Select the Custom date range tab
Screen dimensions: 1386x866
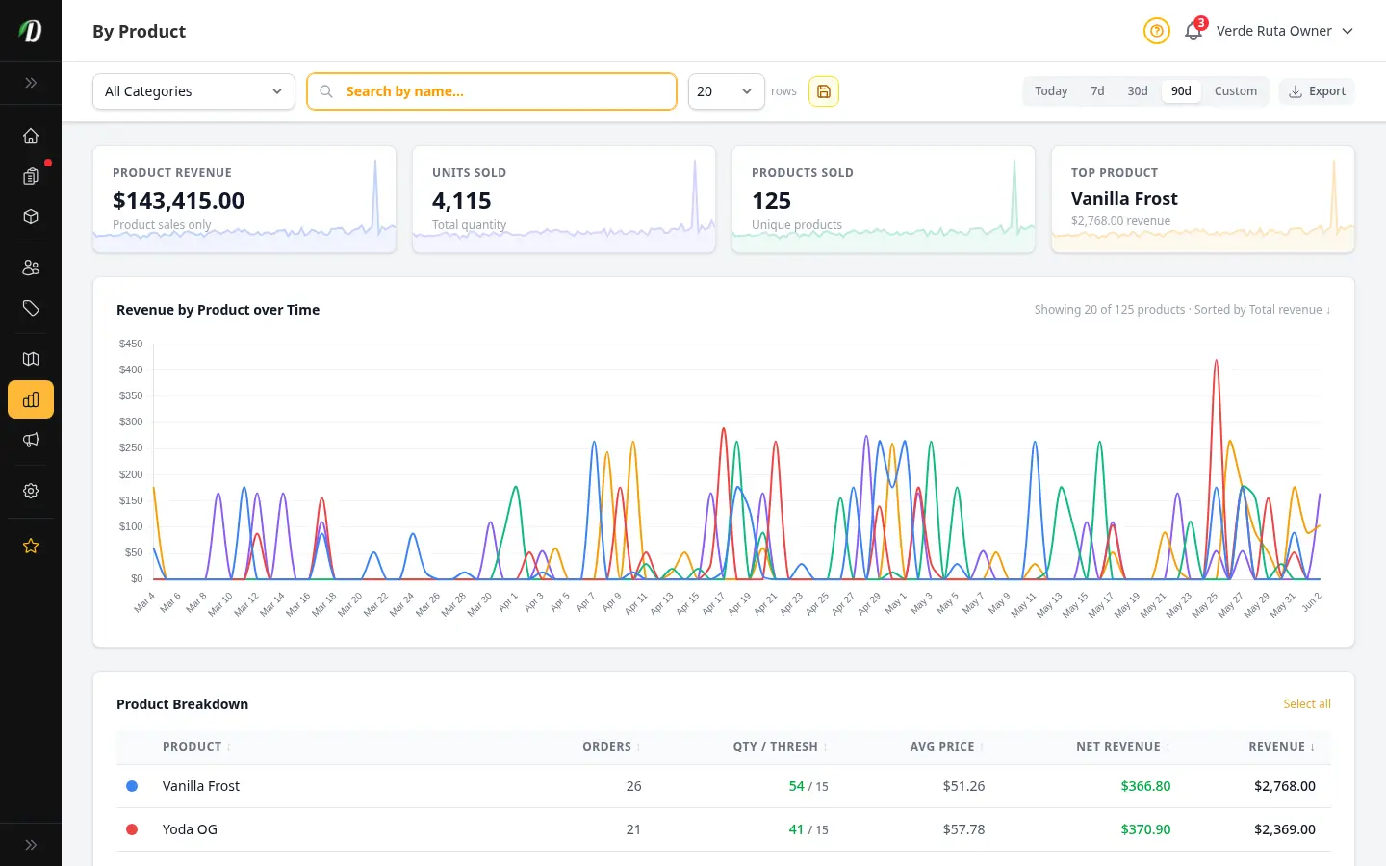click(x=1236, y=91)
